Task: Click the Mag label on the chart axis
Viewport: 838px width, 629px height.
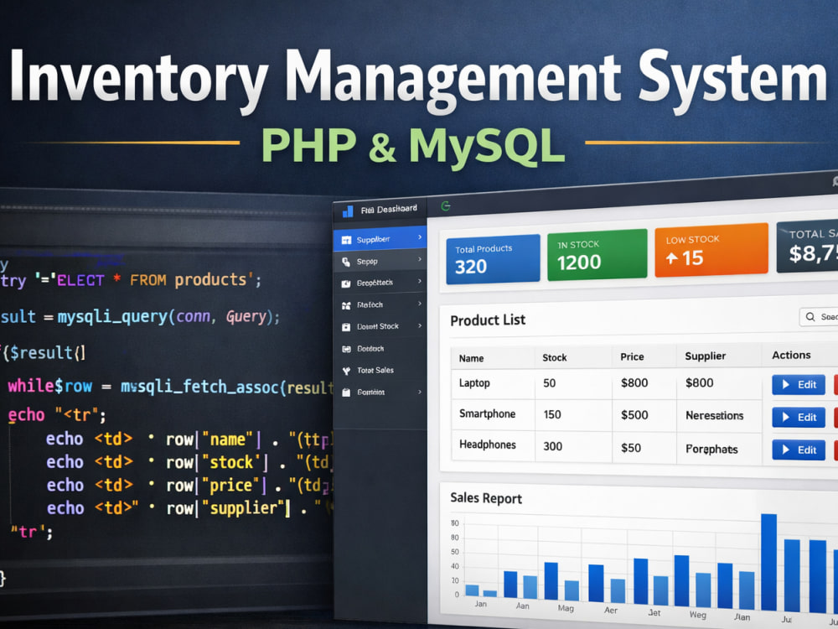Action: (566, 608)
